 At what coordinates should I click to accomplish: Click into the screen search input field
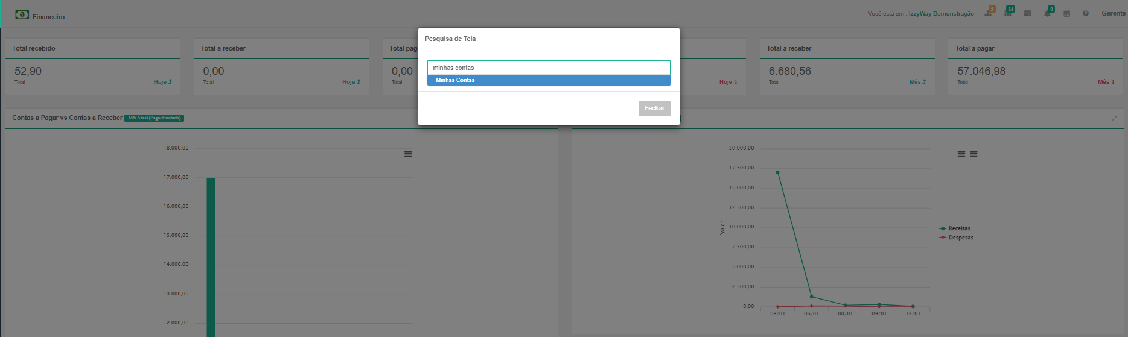click(549, 68)
